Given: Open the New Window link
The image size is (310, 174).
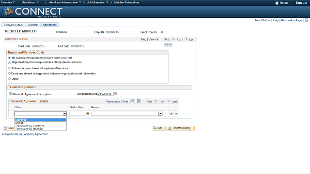Looking at the screenshot, I should point(263,20).
